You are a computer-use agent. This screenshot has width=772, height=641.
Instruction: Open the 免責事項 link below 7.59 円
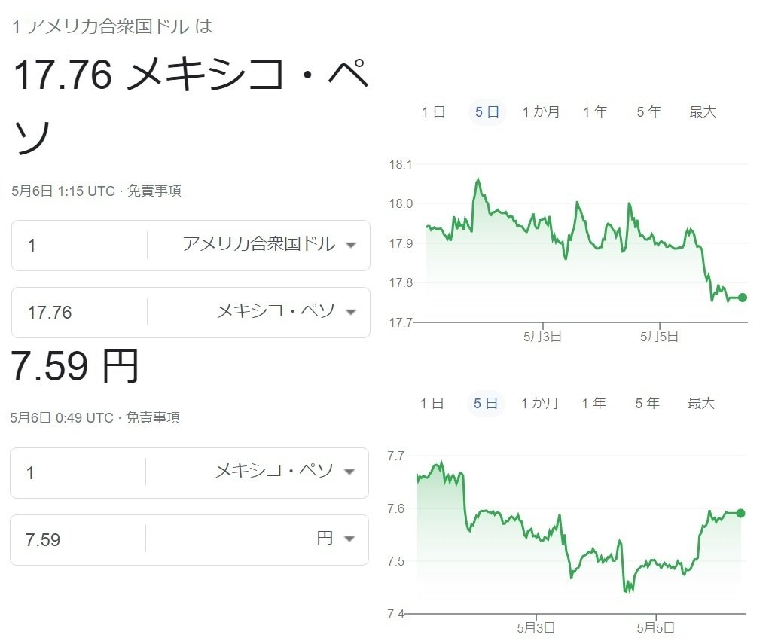(153, 417)
